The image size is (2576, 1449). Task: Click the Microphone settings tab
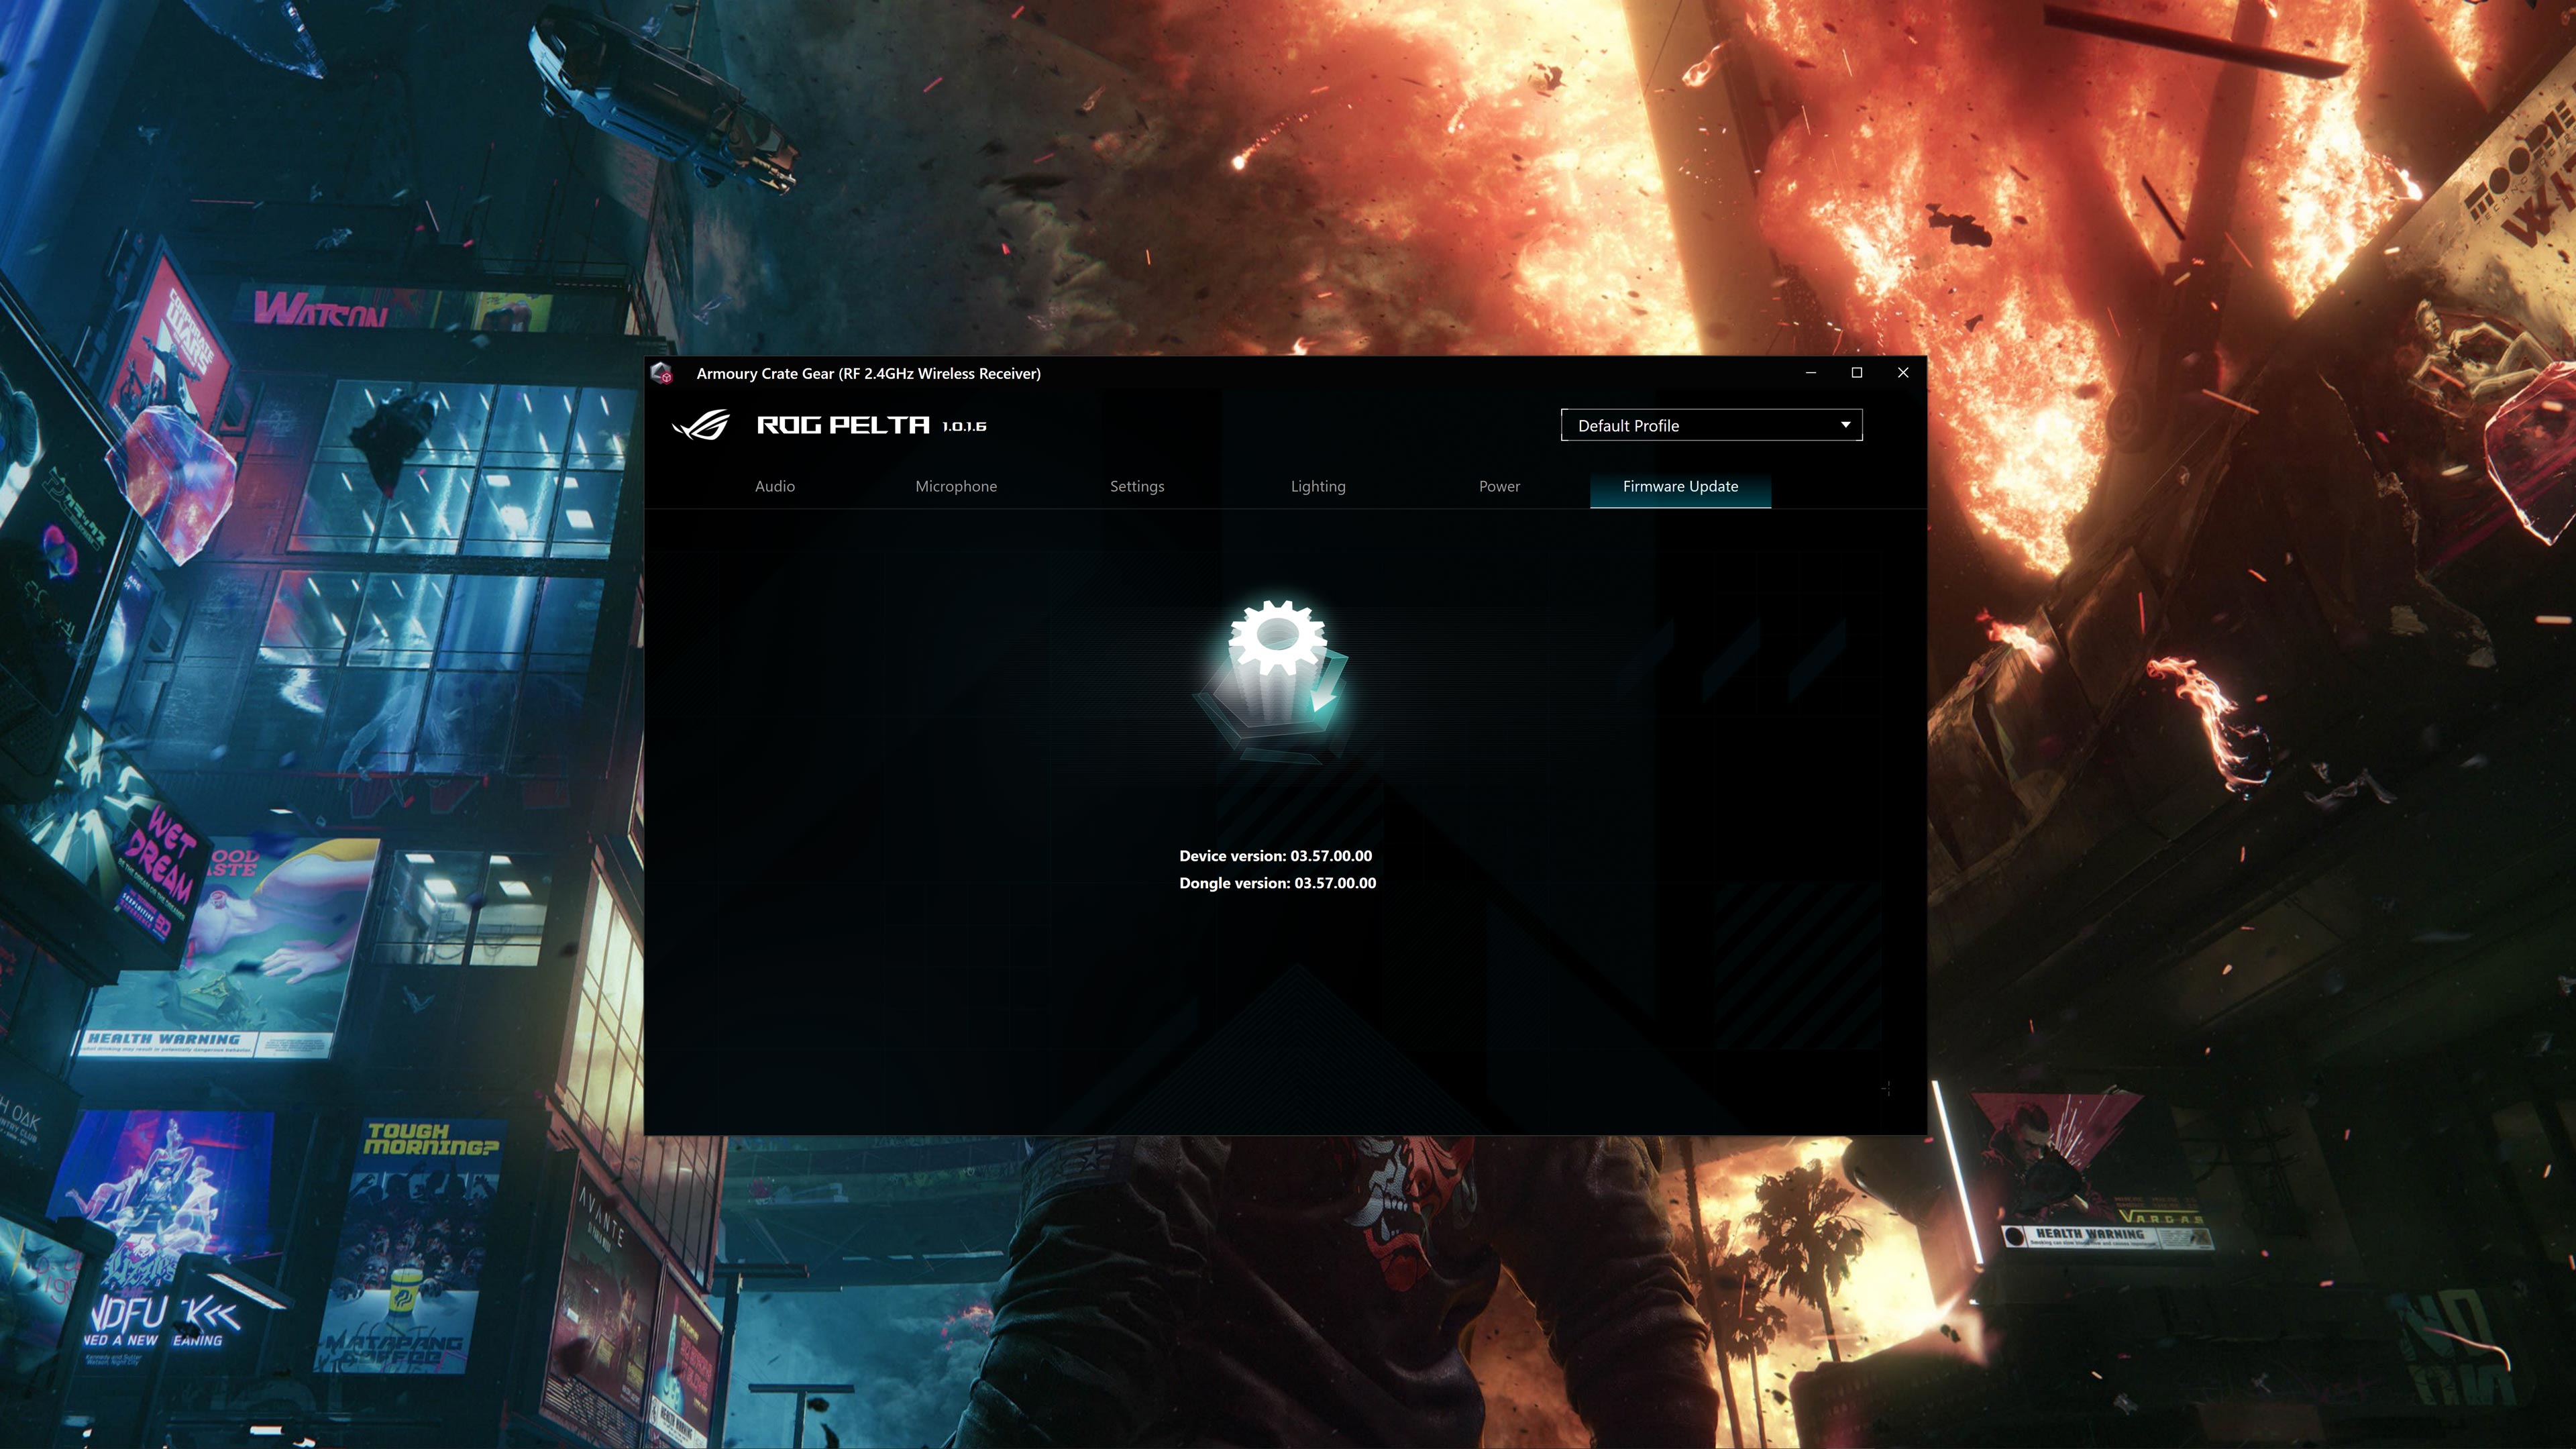(x=955, y=485)
